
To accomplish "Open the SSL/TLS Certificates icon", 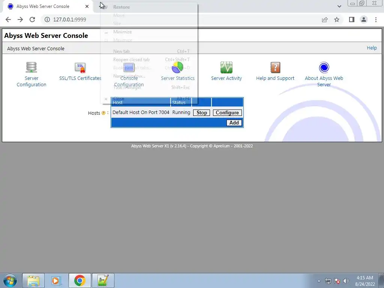I will [80, 67].
